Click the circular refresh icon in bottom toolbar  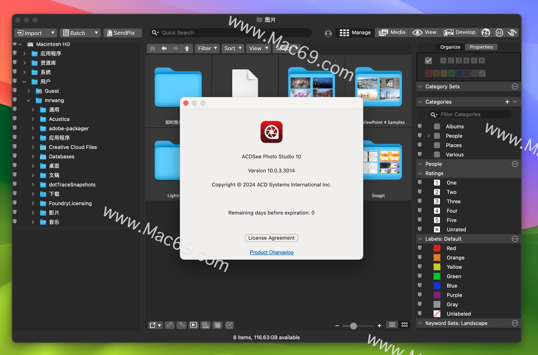(229, 325)
